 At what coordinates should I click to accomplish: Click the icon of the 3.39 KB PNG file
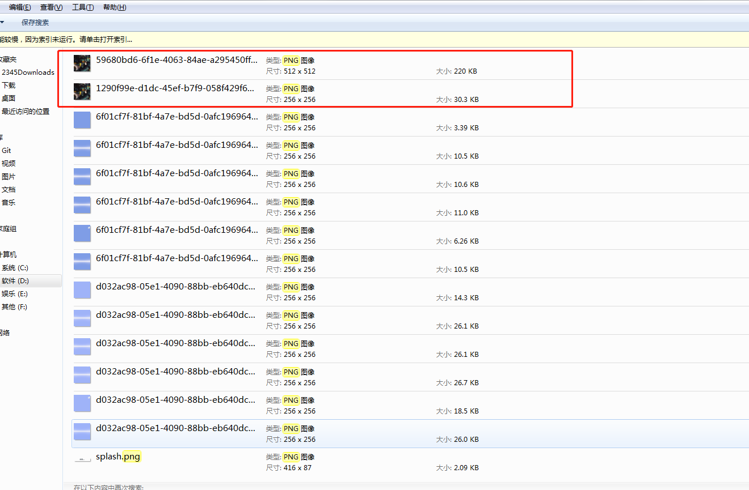[82, 120]
